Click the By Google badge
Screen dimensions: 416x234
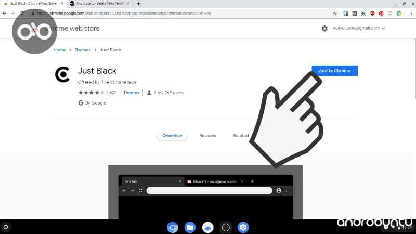click(92, 103)
